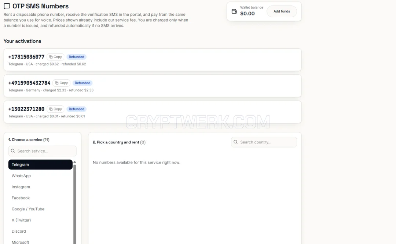Click '1. Choose a service (11)' heading
396x244 pixels.
(x=29, y=140)
